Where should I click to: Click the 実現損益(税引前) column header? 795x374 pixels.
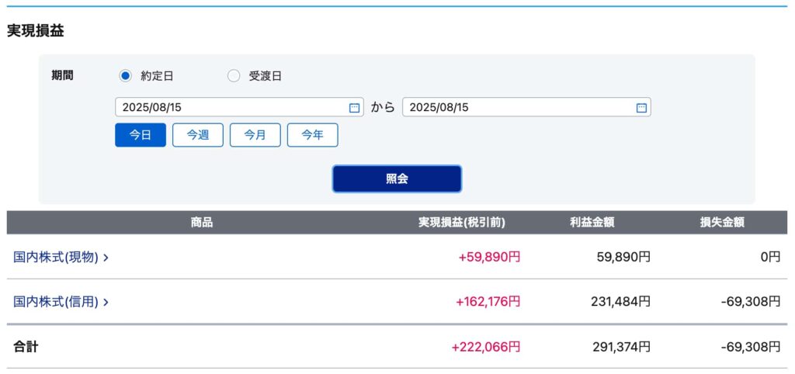pos(461,223)
